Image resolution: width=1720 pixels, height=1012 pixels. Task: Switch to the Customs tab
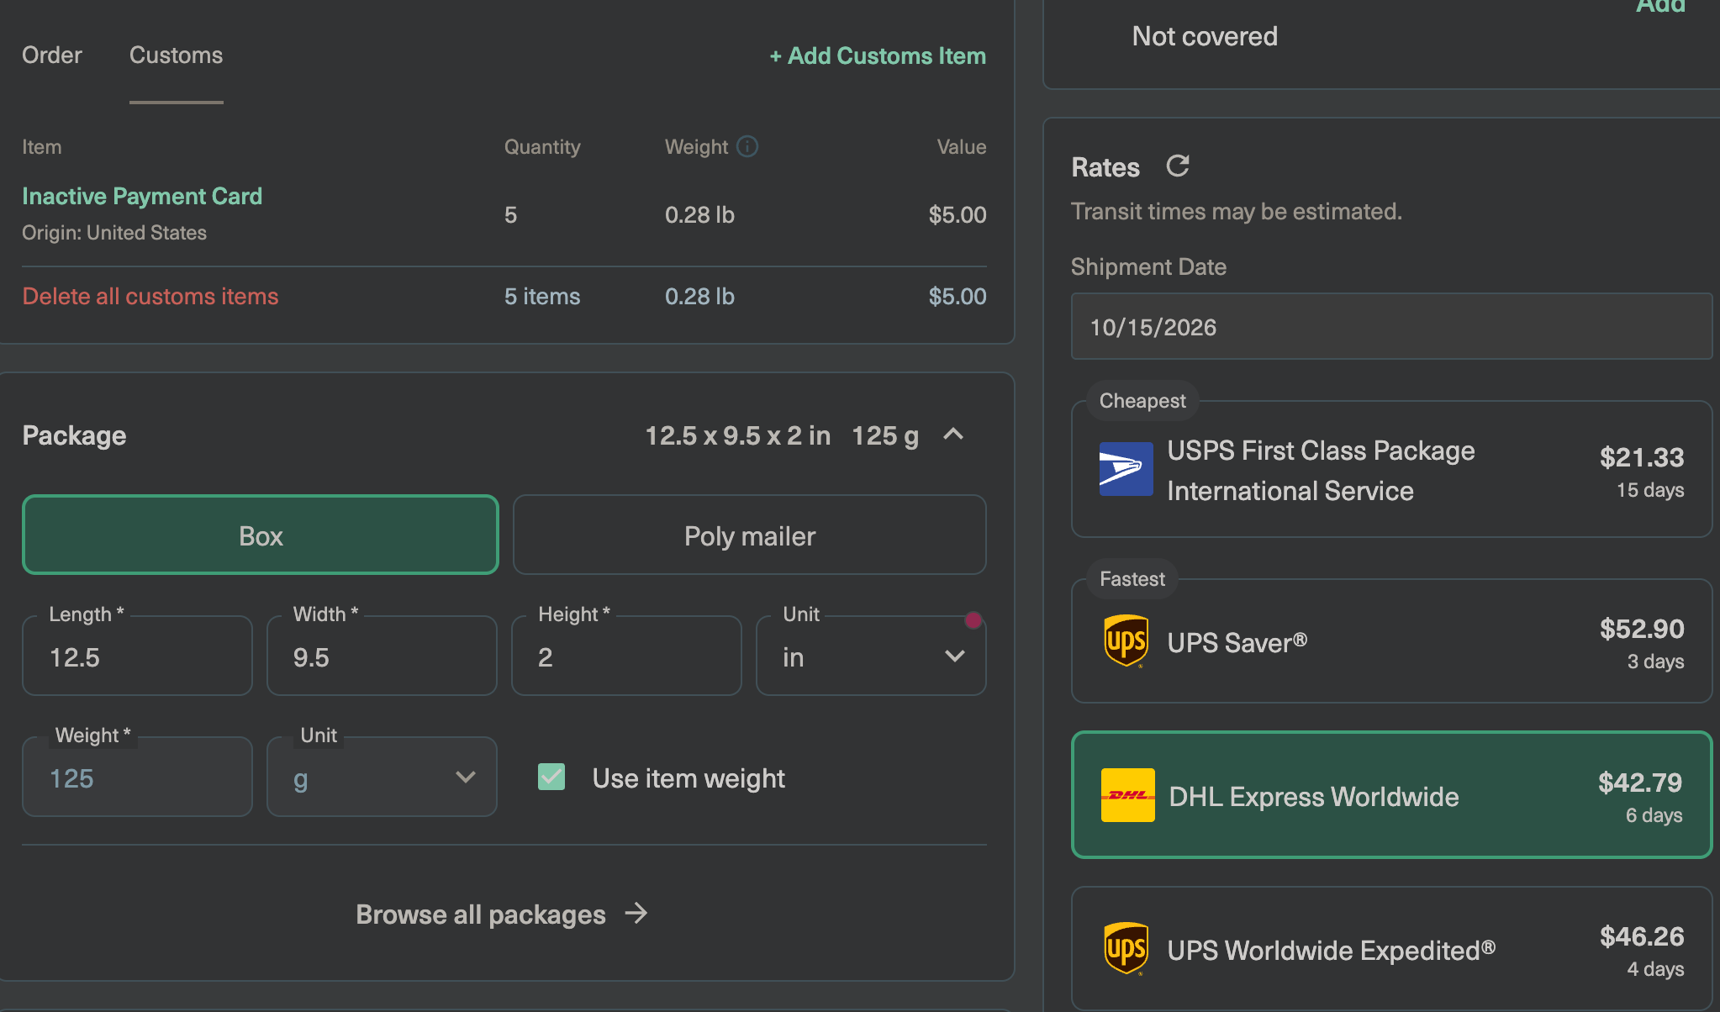point(177,55)
